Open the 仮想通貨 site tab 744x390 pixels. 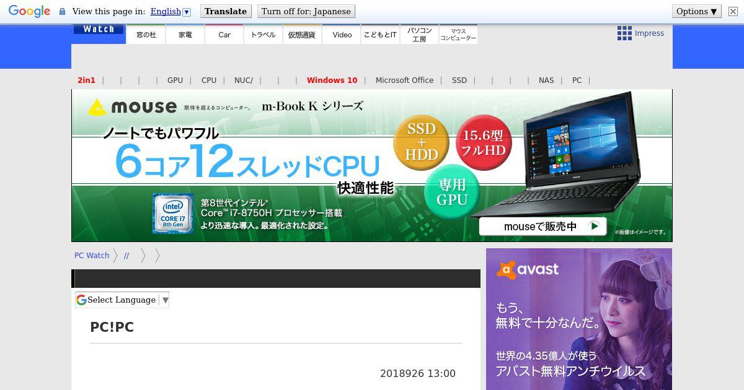[x=302, y=35]
